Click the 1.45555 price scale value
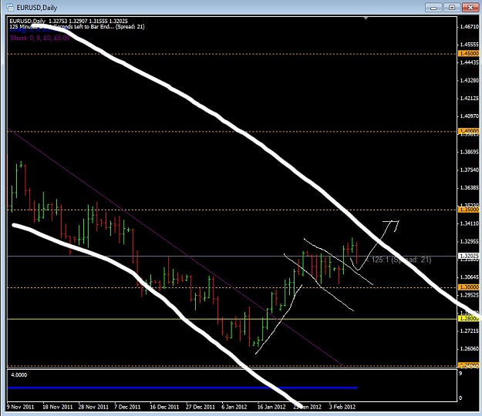 469,45
